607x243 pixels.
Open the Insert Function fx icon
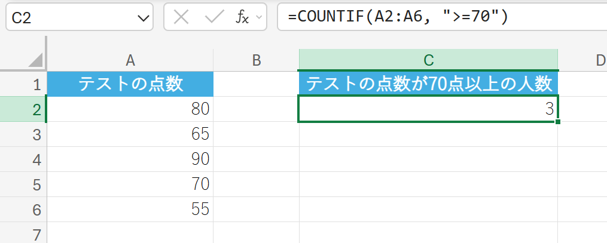(x=242, y=18)
